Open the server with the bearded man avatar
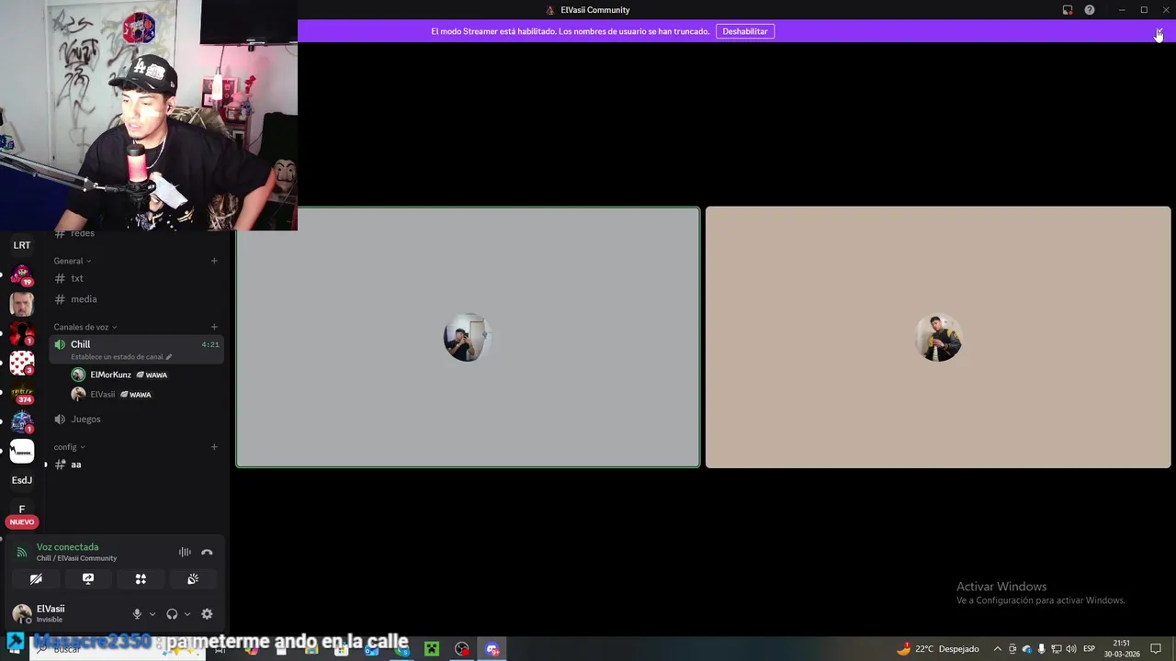1176x661 pixels. [22, 304]
